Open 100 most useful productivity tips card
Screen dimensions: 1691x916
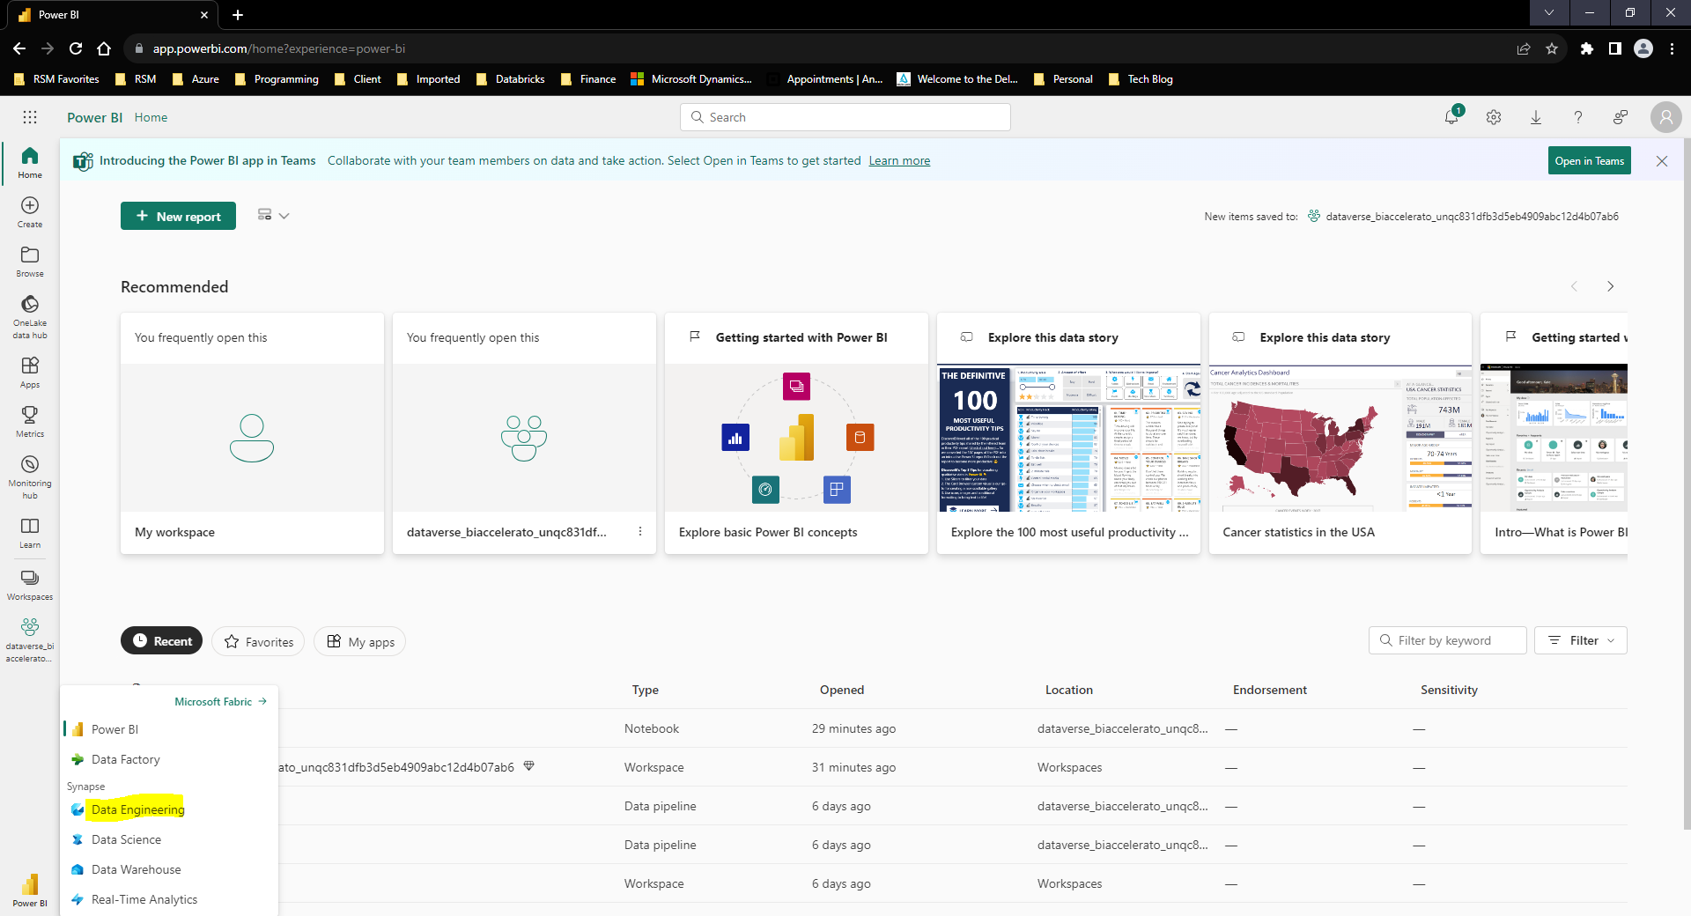pos(1068,433)
